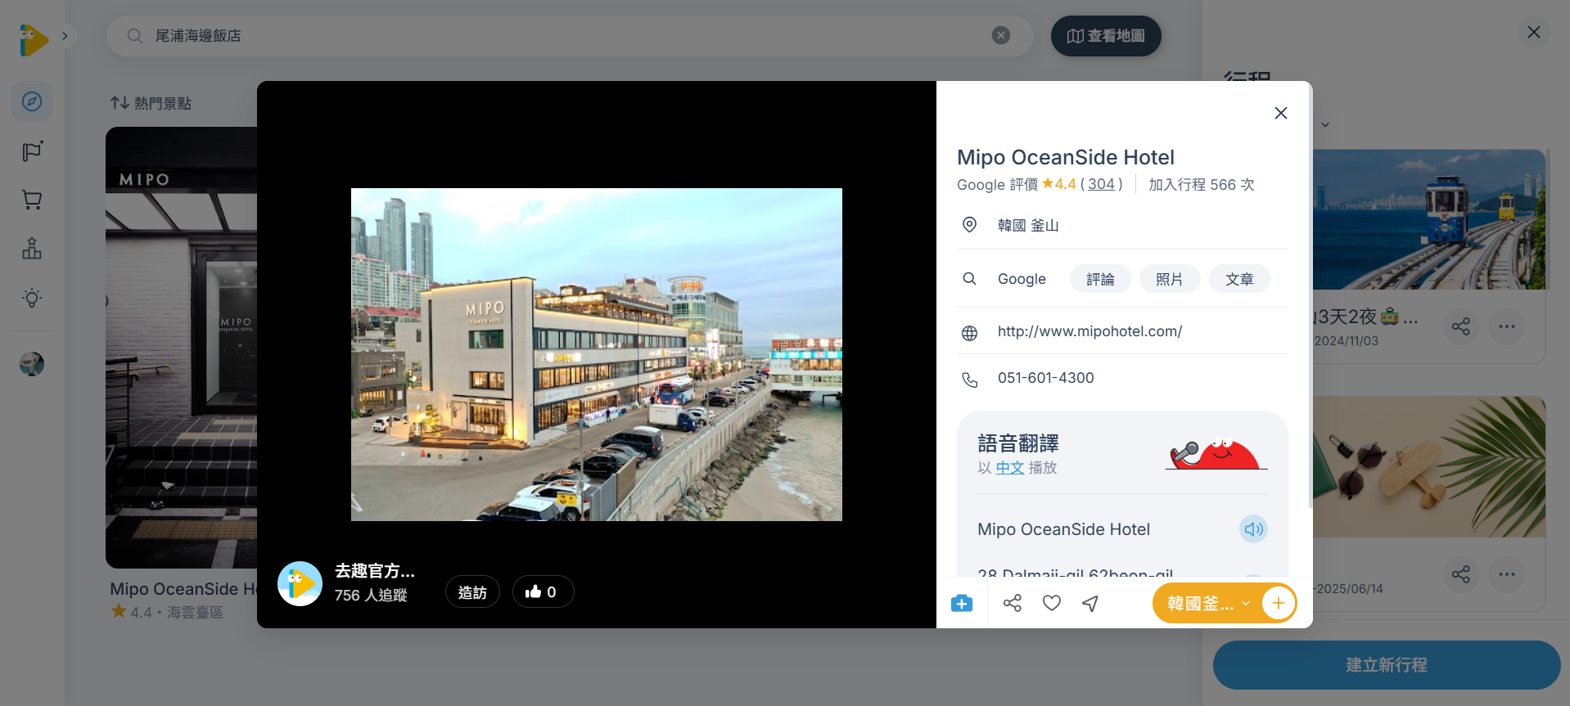Open the flag trips icon in sidebar
Screen dimensions: 1570x706
32,151
